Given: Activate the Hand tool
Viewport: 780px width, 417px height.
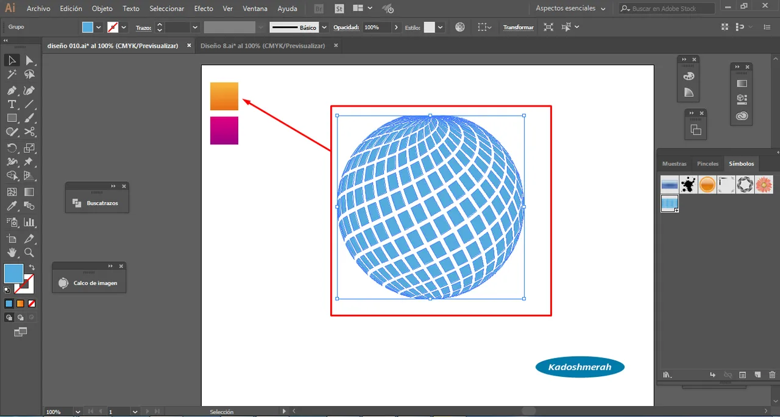Looking at the screenshot, I should click(12, 253).
